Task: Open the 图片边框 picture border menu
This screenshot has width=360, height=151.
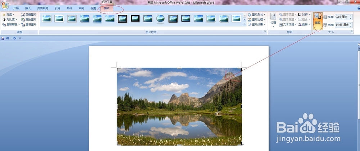Action: point(257,19)
